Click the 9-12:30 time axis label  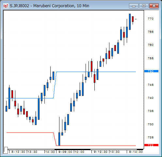(101, 152)
